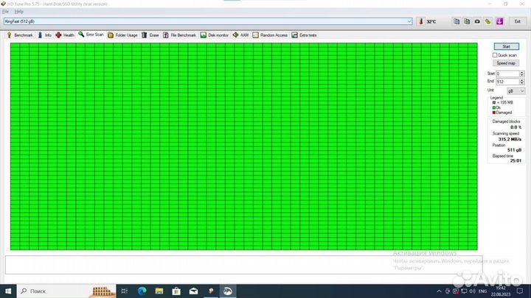This screenshot has width=531, height=298.
Task: Open the File menu
Action: 5,12
